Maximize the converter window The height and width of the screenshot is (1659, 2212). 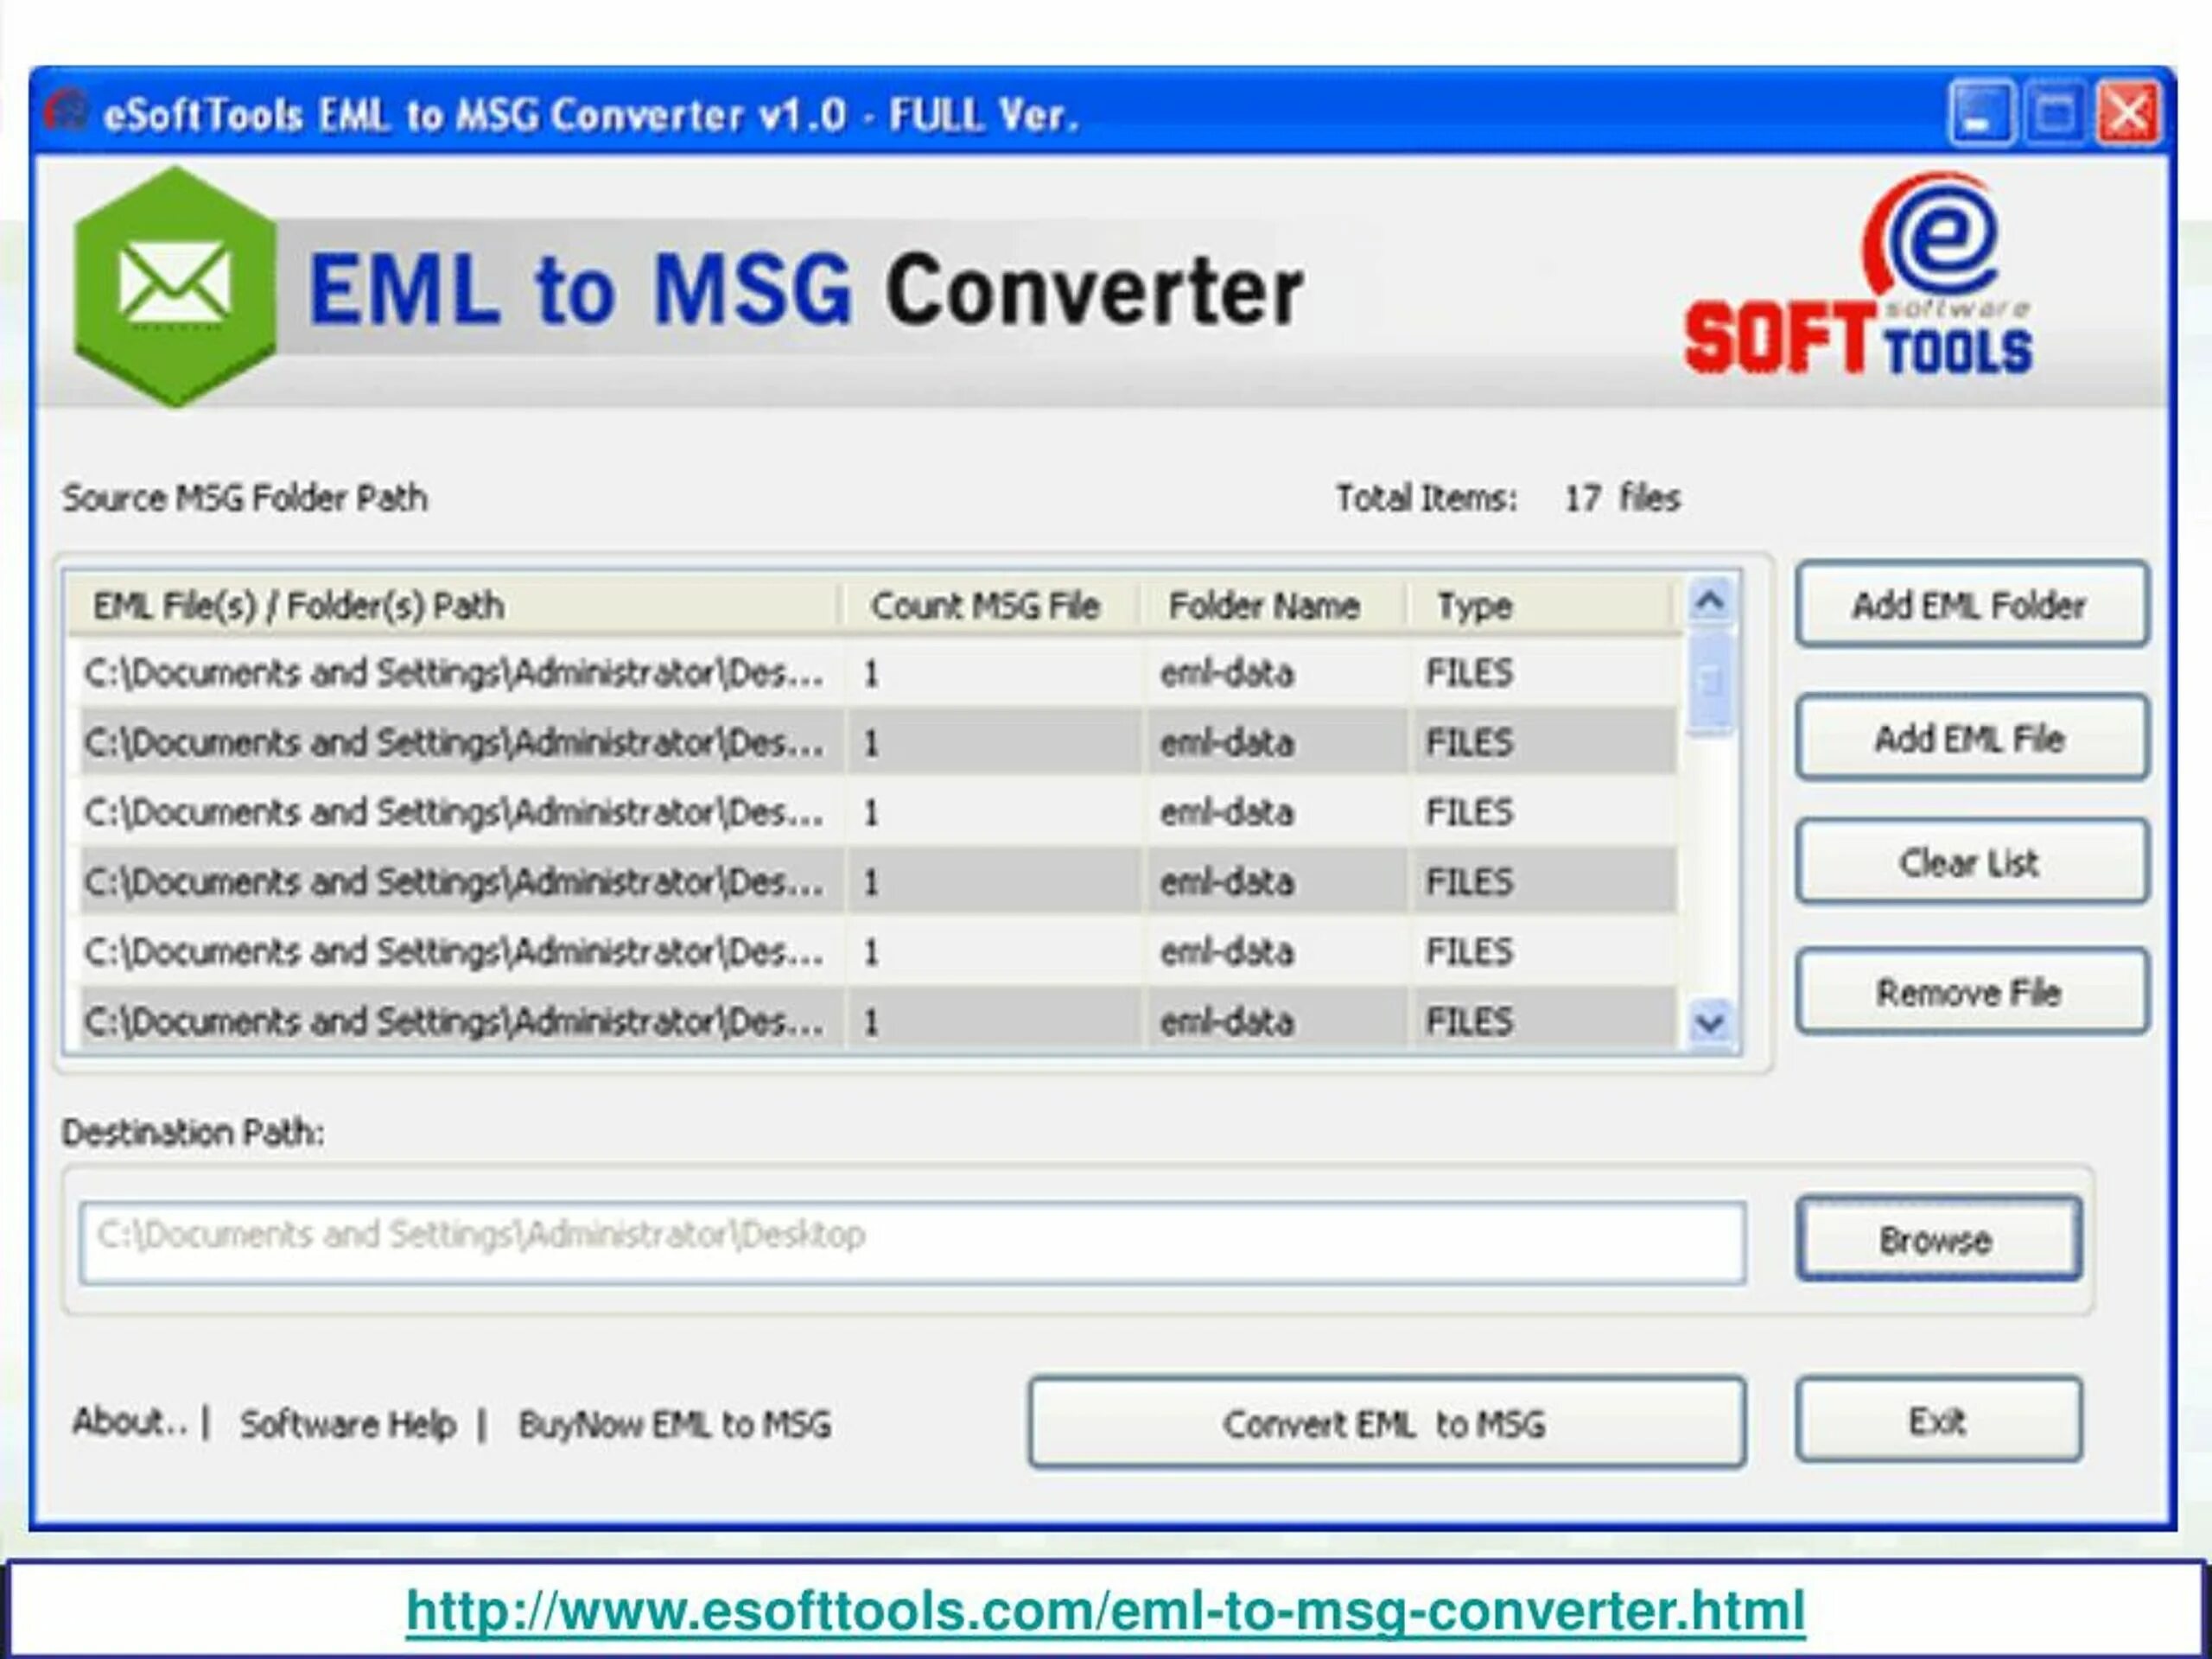pyautogui.click(x=2054, y=113)
